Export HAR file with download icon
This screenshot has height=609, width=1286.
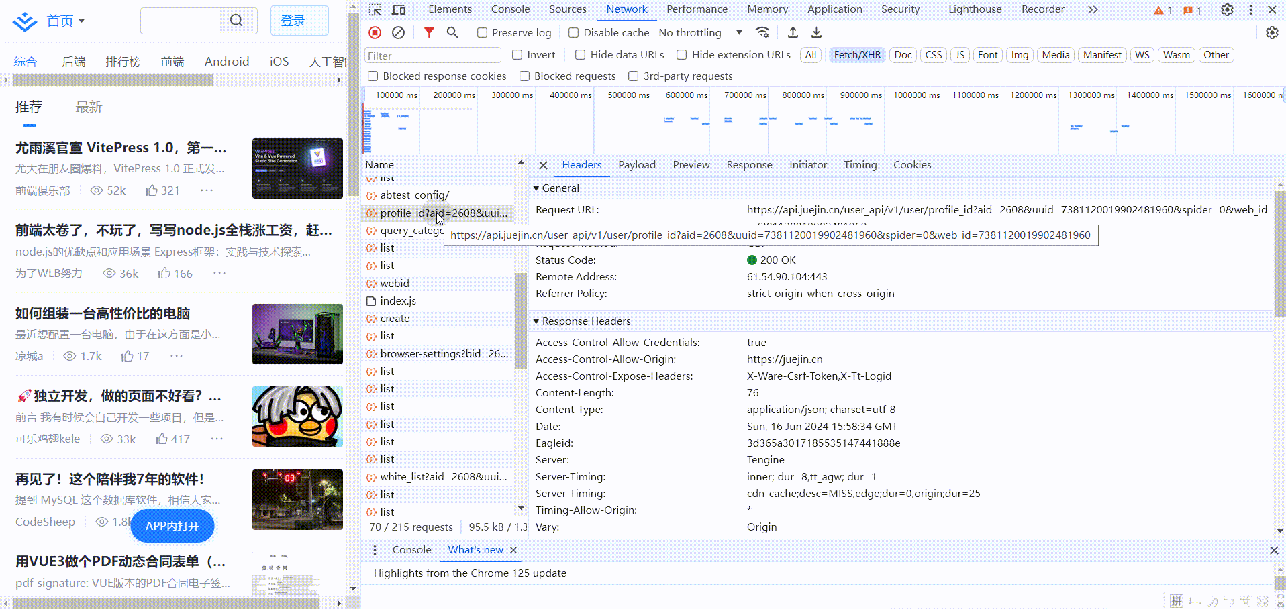pyautogui.click(x=816, y=32)
